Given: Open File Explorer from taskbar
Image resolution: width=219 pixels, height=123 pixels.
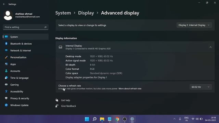Looking at the screenshot, I should tap(102, 119).
